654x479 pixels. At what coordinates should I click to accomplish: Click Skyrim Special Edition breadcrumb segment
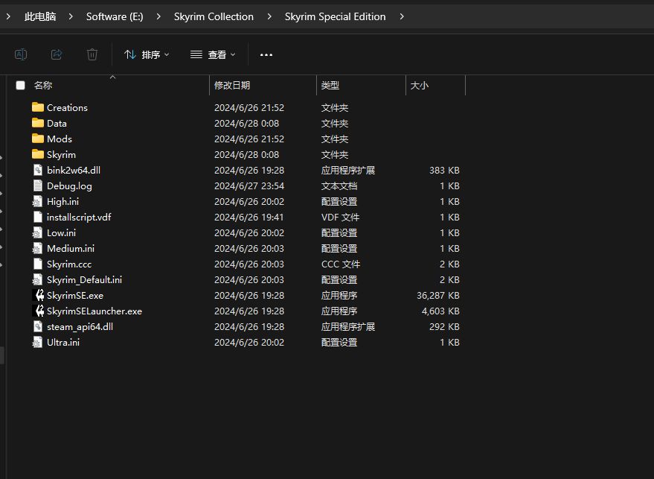coord(336,16)
